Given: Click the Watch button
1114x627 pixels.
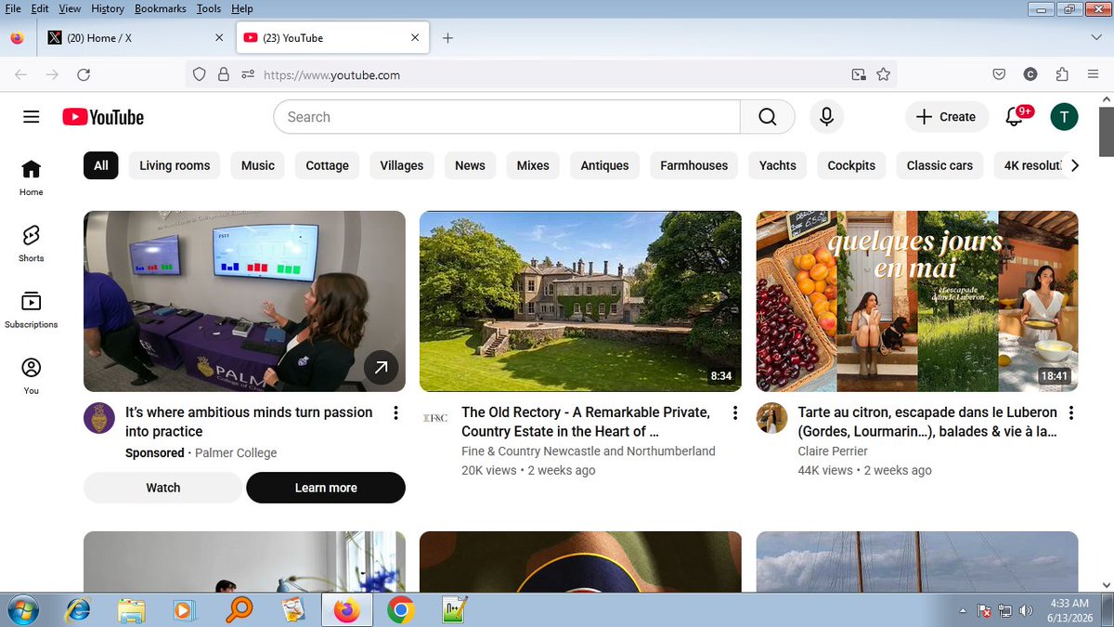Looking at the screenshot, I should (x=162, y=488).
